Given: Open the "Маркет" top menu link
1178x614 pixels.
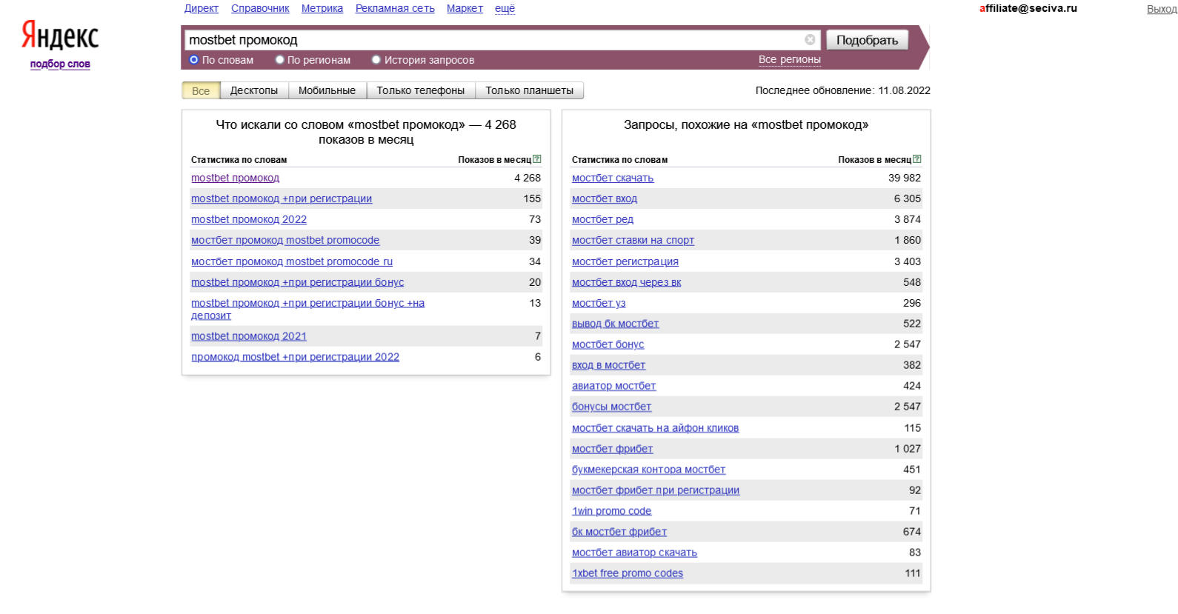Looking at the screenshot, I should (x=465, y=8).
